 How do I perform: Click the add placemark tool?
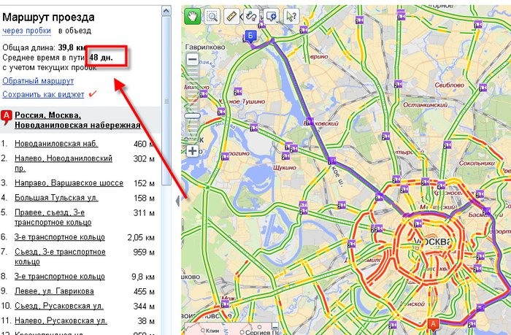[x=272, y=15]
